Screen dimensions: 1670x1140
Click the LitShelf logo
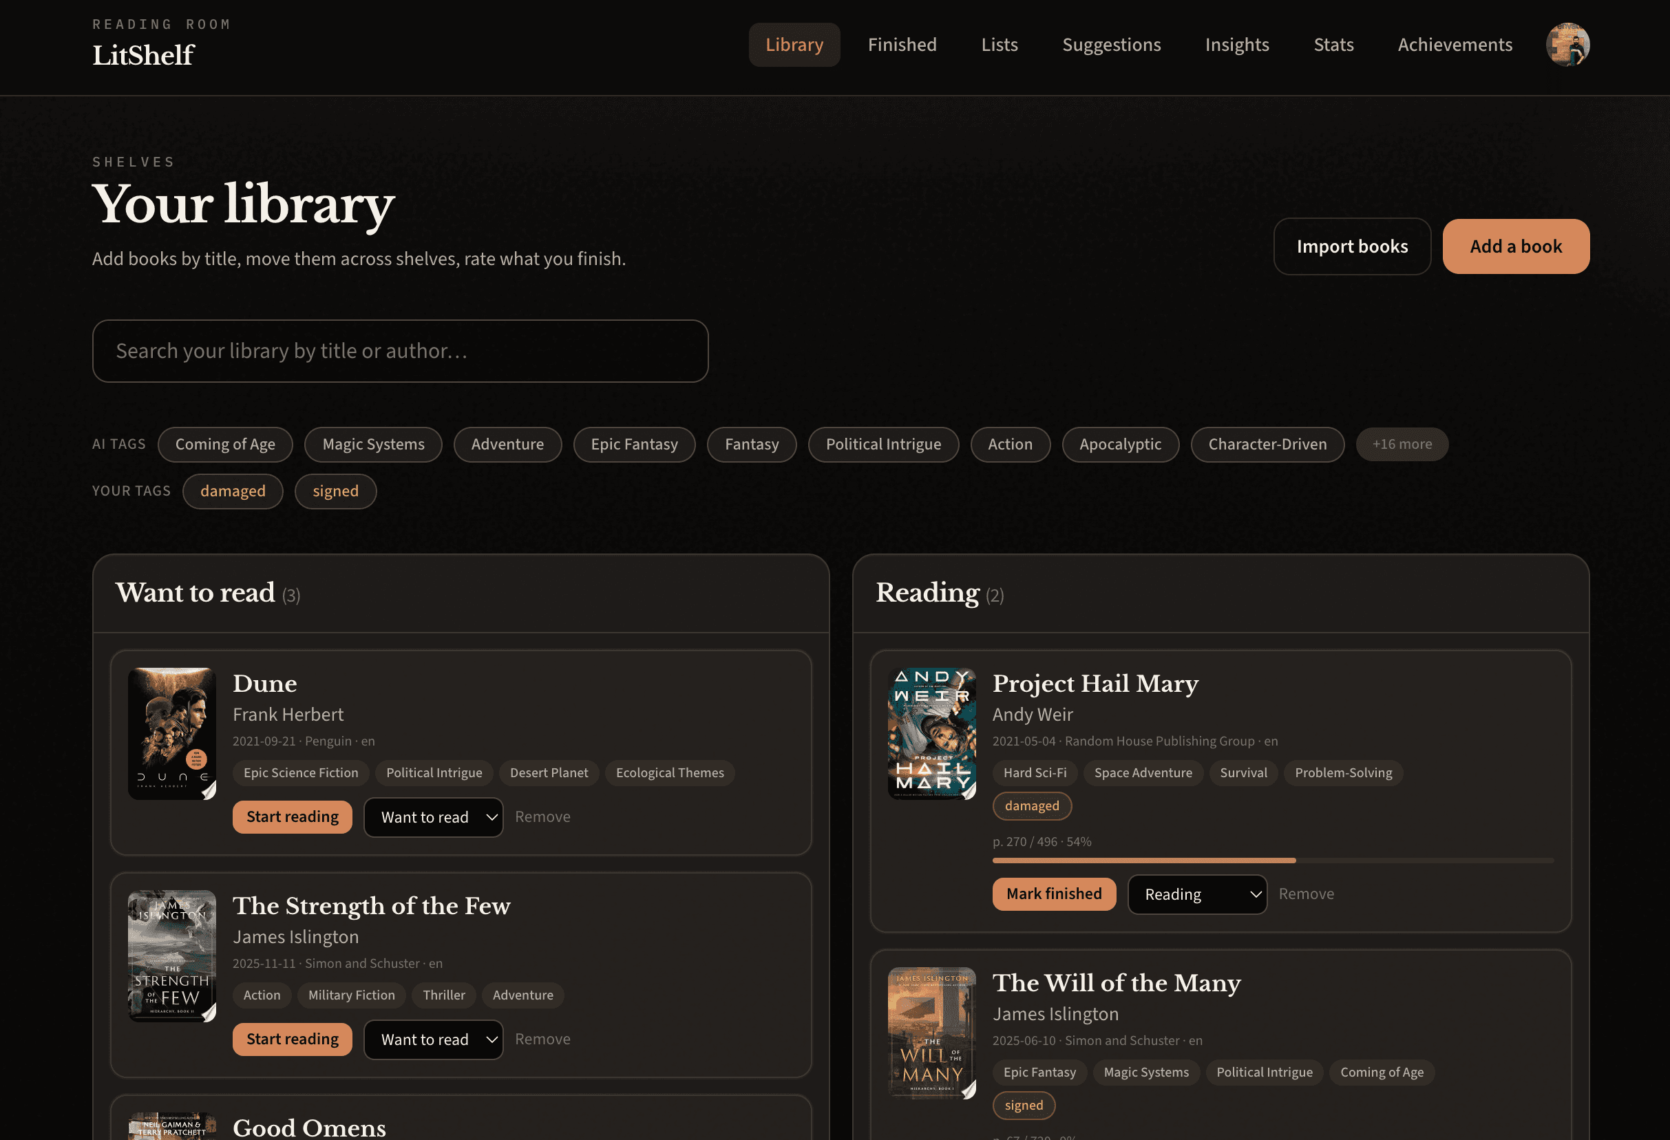(x=142, y=54)
